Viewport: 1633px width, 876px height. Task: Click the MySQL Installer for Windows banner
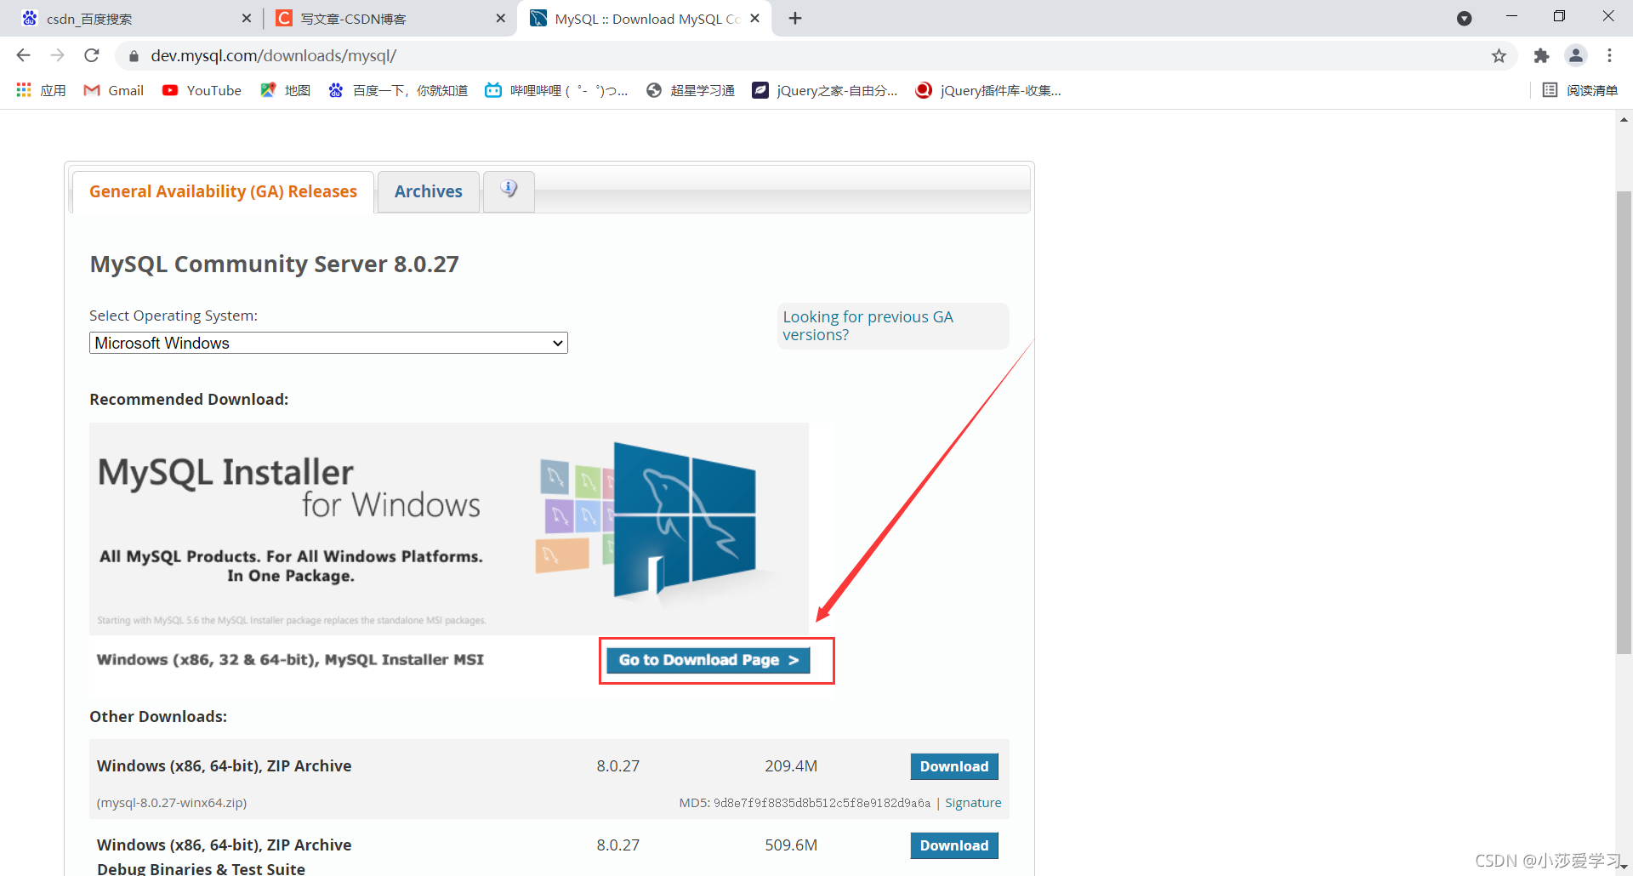coord(449,528)
